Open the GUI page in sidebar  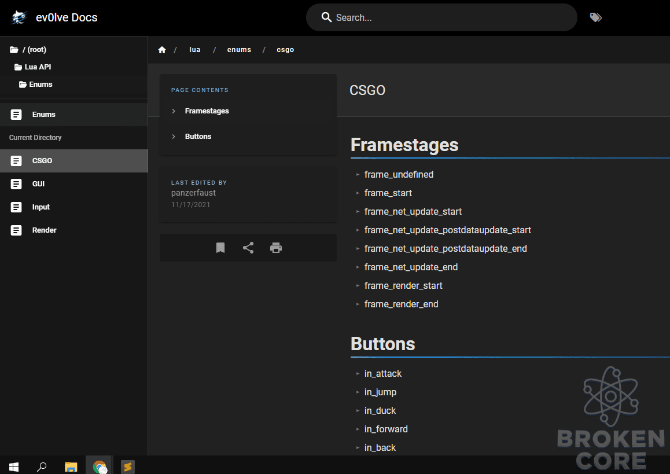tap(74, 184)
